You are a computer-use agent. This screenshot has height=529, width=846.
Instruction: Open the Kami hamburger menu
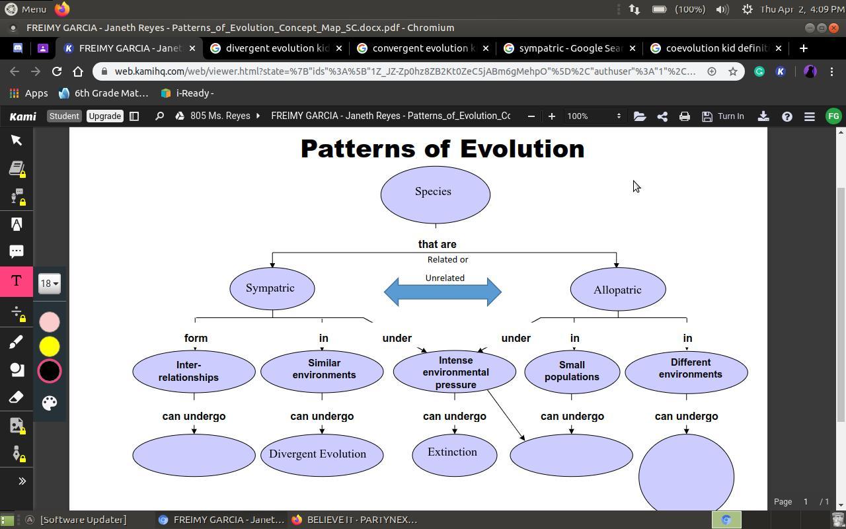(809, 116)
